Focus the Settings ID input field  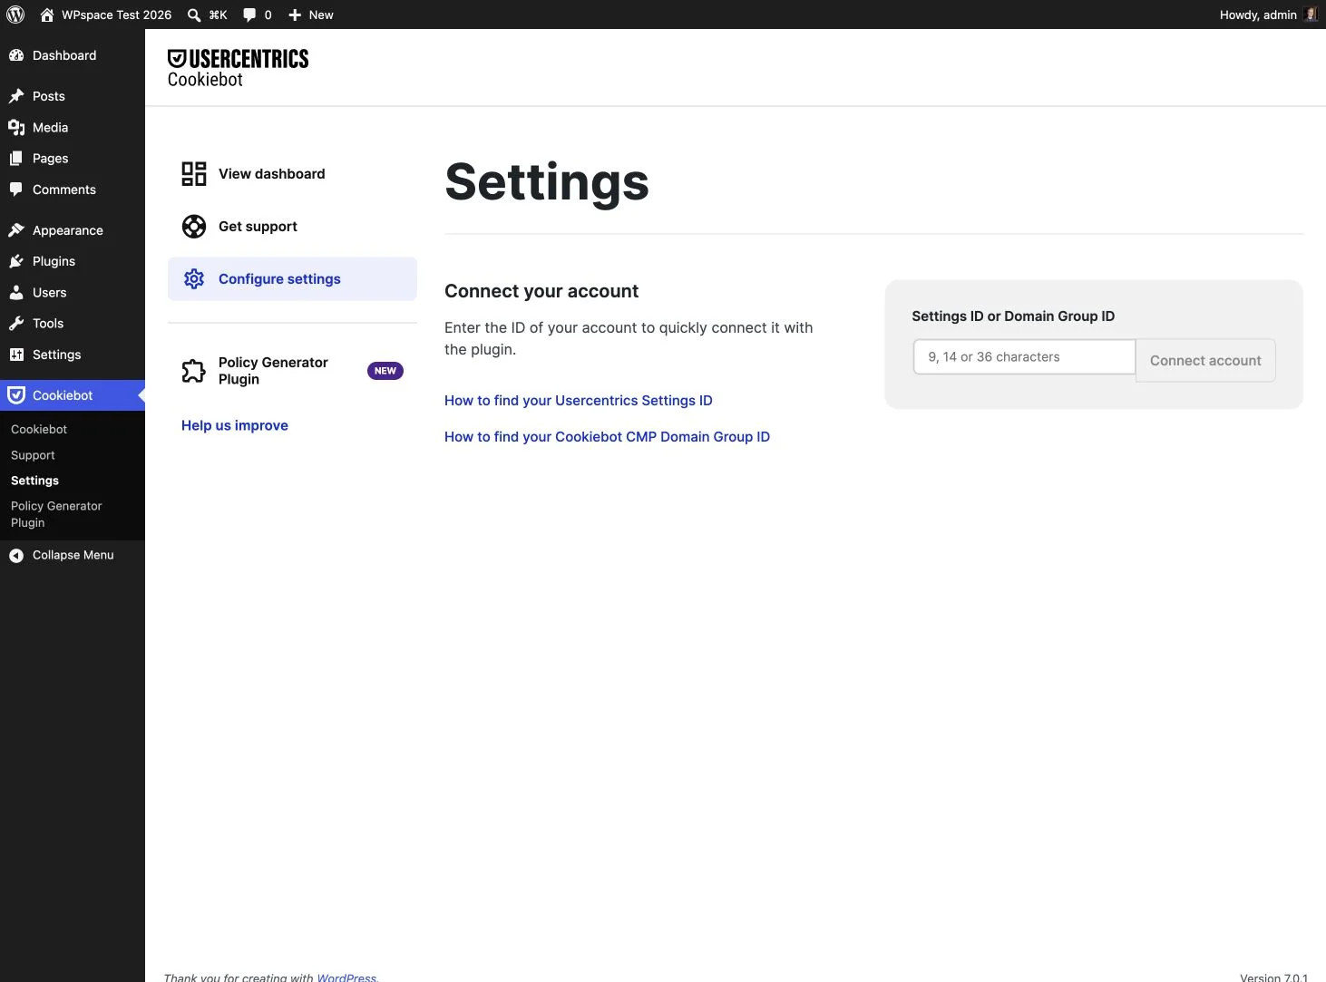click(x=1024, y=357)
